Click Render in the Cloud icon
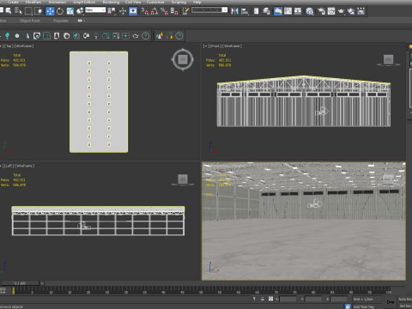The image size is (412, 309). pos(351,11)
